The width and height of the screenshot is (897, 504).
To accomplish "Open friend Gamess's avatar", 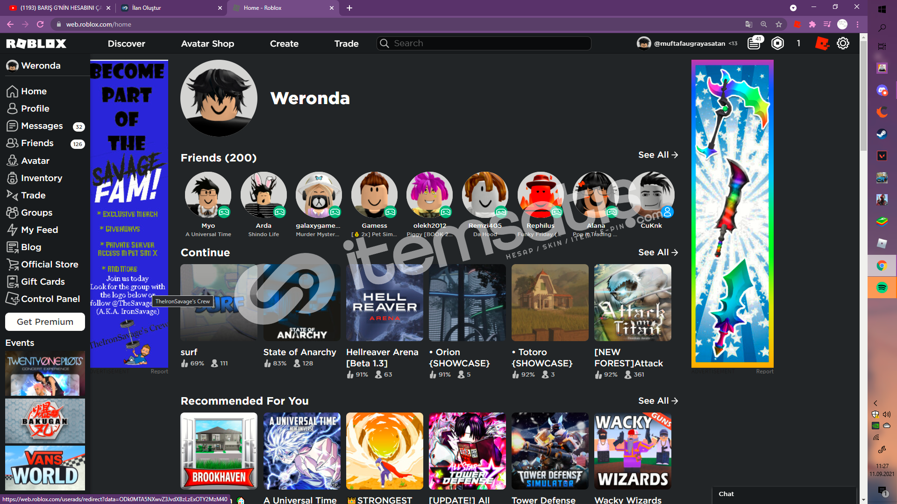I will [374, 195].
